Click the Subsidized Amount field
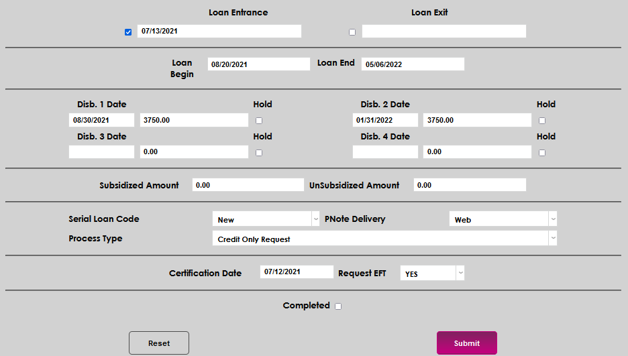 coord(248,185)
